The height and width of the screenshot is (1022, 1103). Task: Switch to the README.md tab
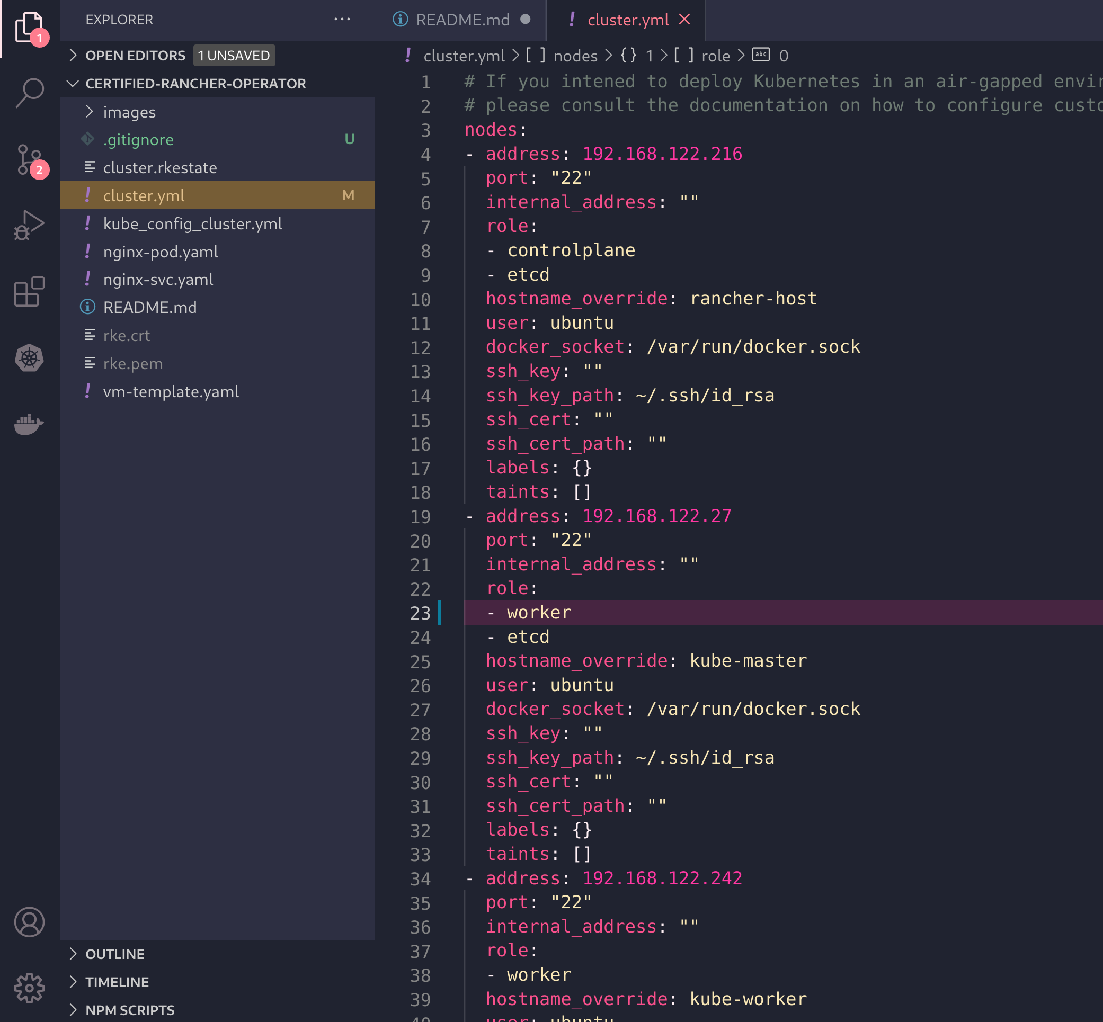click(x=462, y=20)
